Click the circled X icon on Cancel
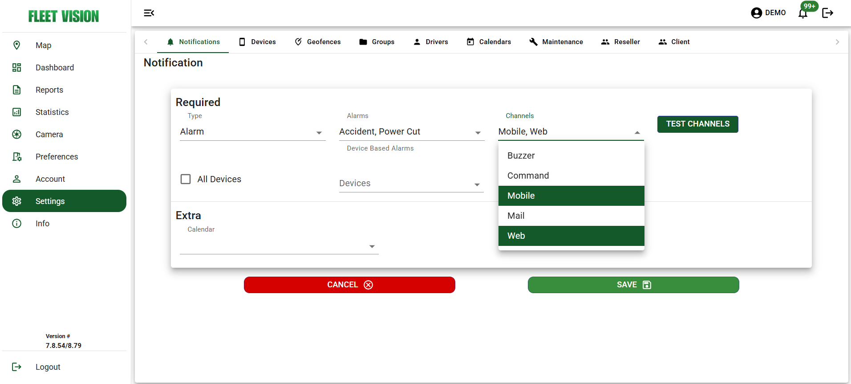 pos(369,285)
